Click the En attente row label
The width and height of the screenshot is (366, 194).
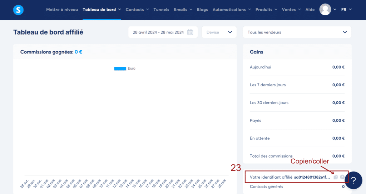(259, 138)
